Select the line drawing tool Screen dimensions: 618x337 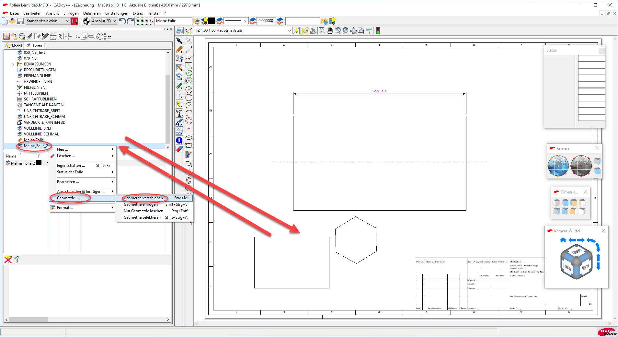point(189,50)
